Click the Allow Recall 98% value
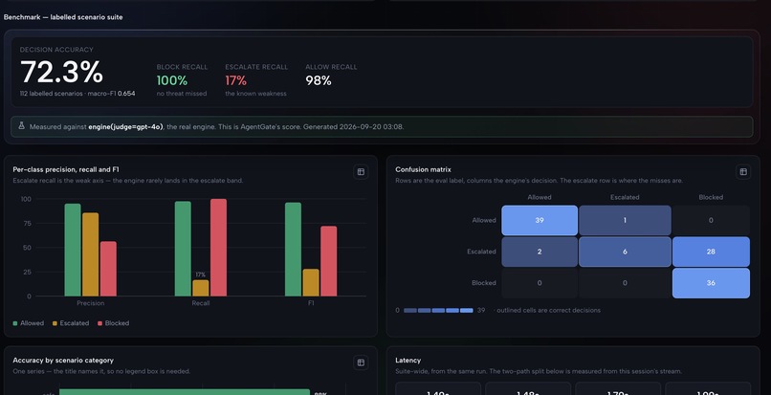Image resolution: width=771 pixels, height=395 pixels. pyautogui.click(x=319, y=80)
